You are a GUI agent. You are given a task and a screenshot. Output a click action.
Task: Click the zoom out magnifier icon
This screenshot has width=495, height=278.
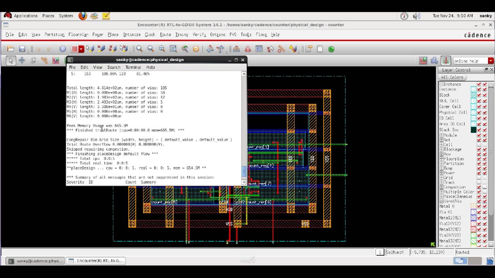tap(150, 49)
